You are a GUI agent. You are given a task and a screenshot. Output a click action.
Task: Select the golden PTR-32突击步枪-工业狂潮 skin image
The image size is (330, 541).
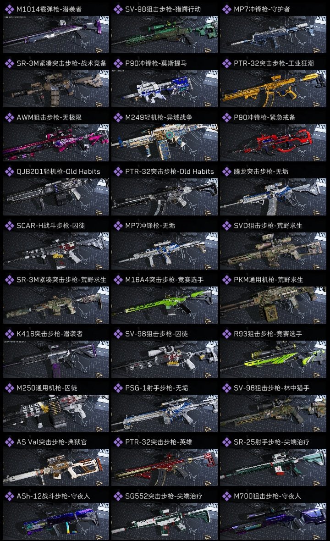pyautogui.click(x=273, y=88)
